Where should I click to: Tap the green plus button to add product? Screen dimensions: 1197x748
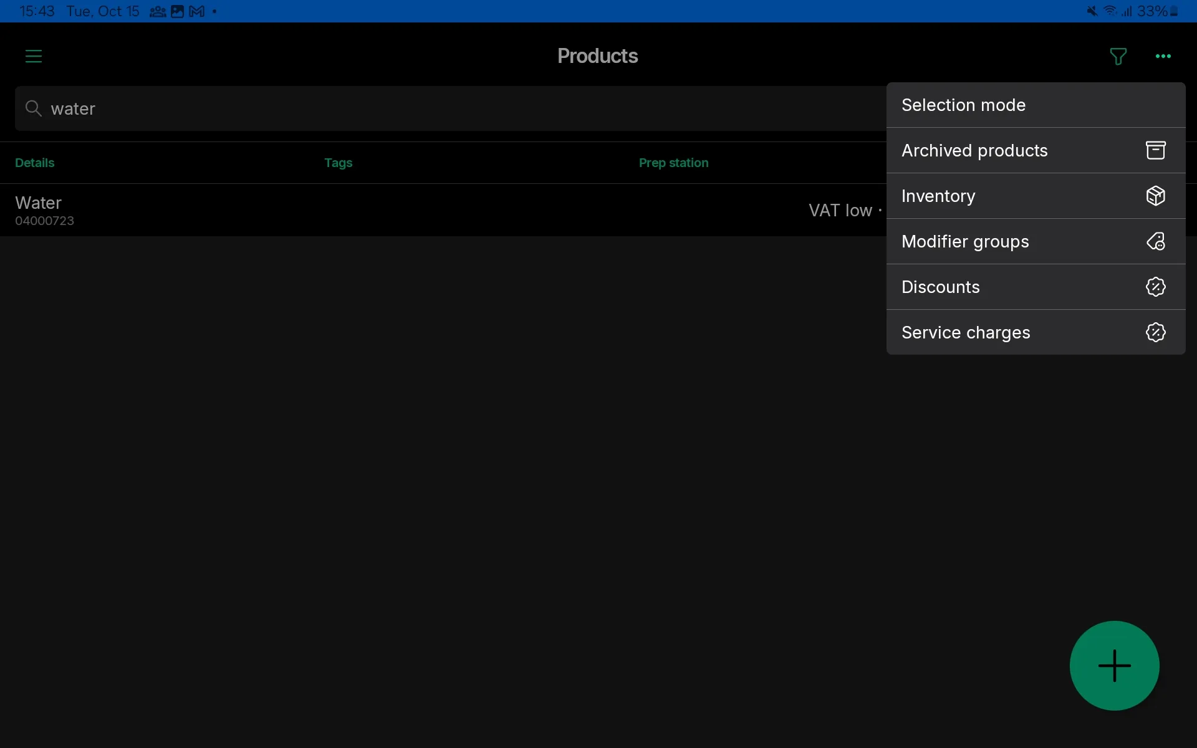(x=1114, y=665)
